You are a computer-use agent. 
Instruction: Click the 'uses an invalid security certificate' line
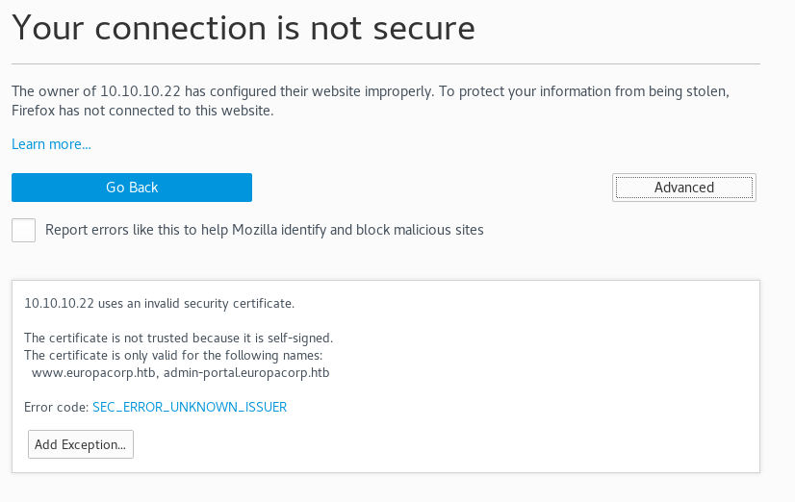click(x=159, y=303)
